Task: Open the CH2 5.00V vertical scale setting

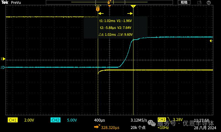Action: pos(72,120)
